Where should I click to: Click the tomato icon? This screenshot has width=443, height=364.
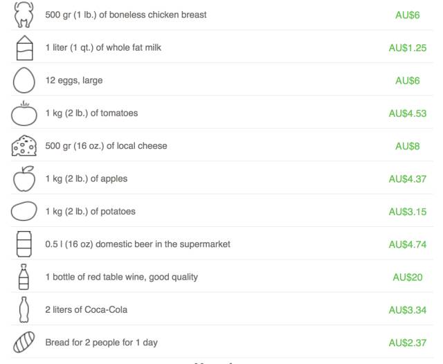click(24, 113)
